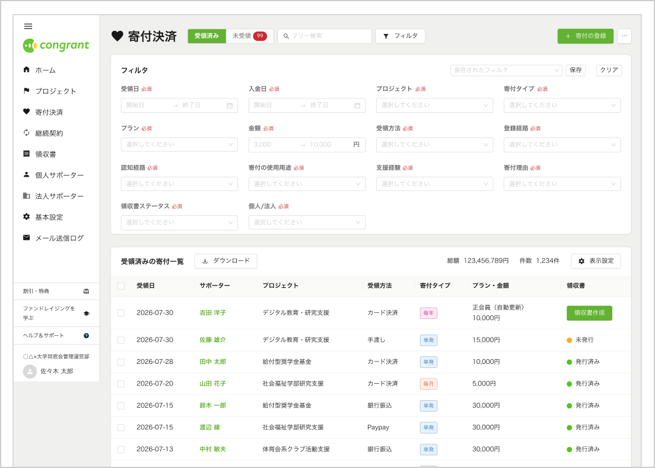The image size is (655, 468).
Task: Open supporter link 山田 花子
Action: coord(213,384)
